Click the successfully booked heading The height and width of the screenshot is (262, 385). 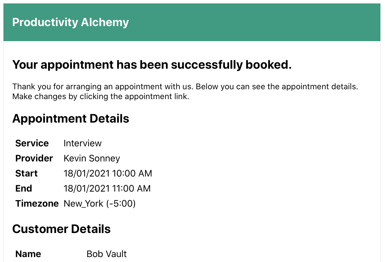(152, 65)
